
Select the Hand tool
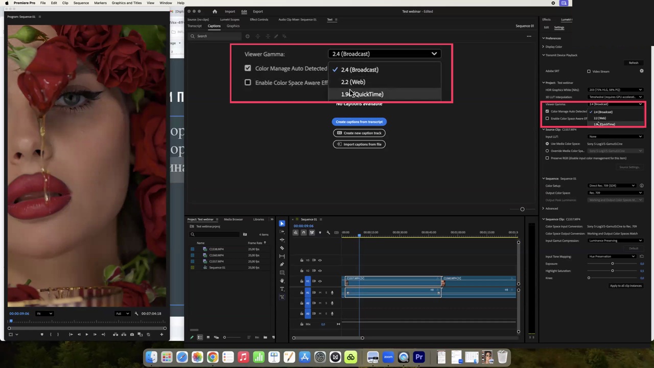tap(282, 281)
